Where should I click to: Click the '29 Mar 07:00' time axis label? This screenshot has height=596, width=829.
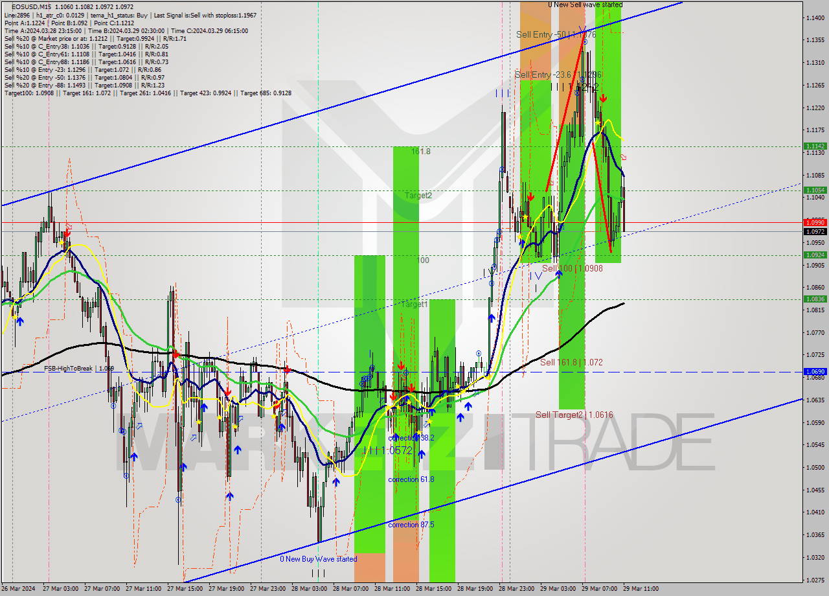598,589
